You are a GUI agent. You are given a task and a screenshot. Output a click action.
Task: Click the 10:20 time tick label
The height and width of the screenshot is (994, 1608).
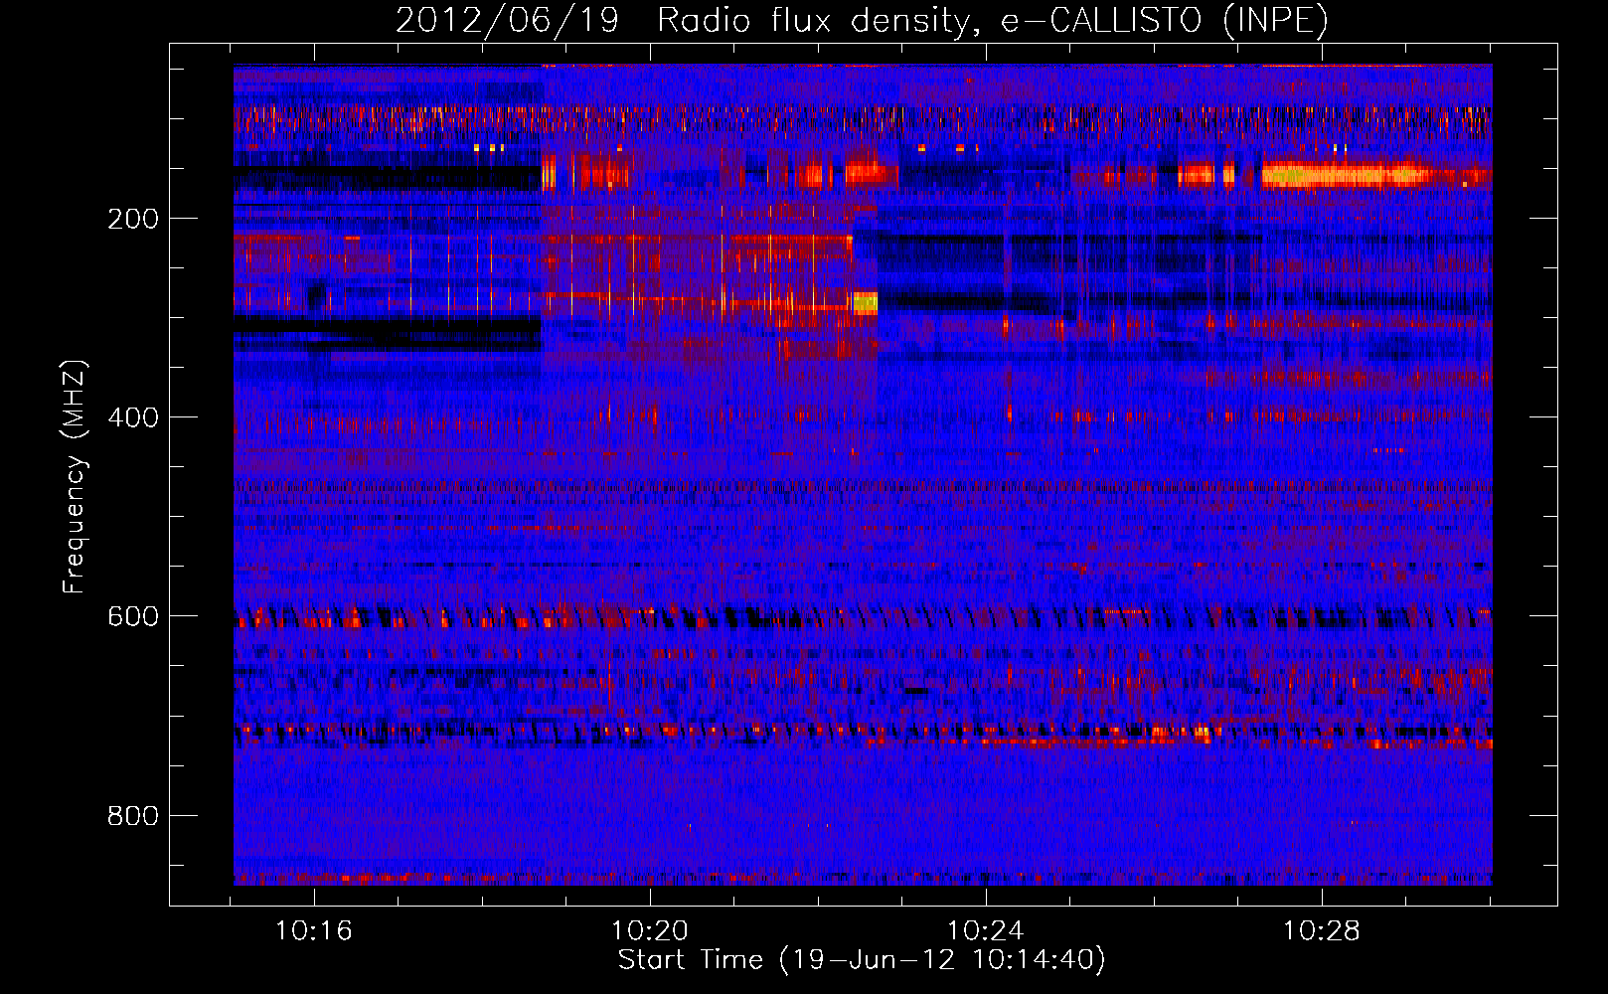[x=650, y=931]
